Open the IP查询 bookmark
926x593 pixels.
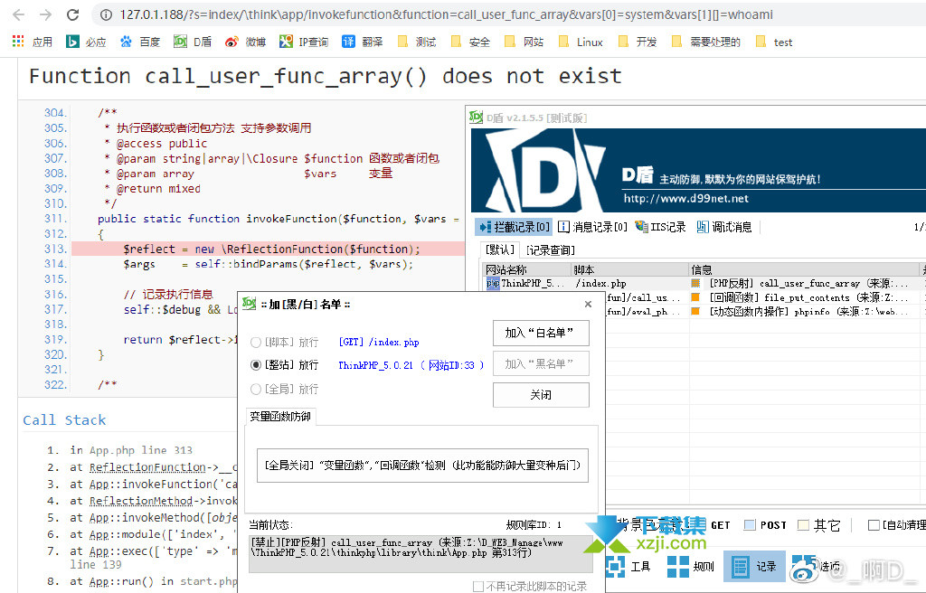pos(304,42)
